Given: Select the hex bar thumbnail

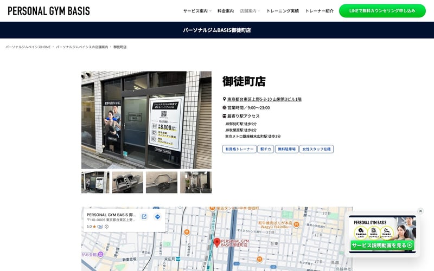Looking at the screenshot, I should tap(162, 182).
